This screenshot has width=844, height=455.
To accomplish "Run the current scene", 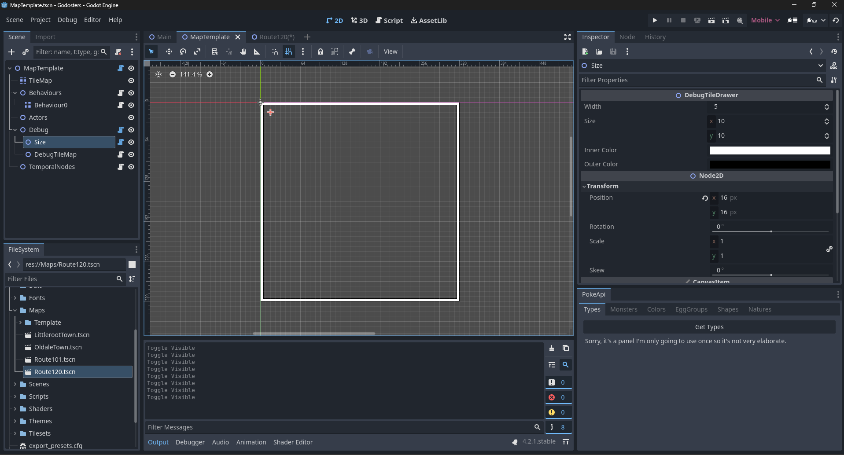I will pyautogui.click(x=711, y=20).
